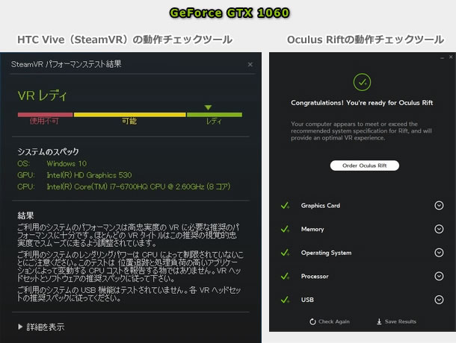The height and width of the screenshot is (343, 456).
Task: Click the Order Oculus Rift button
Action: [364, 166]
